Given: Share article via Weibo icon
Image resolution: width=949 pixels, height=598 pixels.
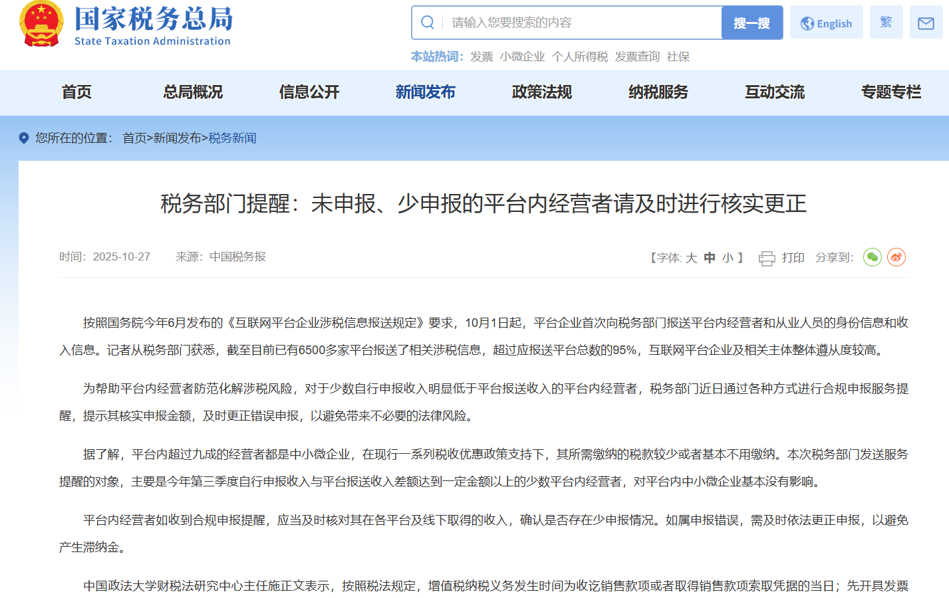Looking at the screenshot, I should tap(896, 257).
